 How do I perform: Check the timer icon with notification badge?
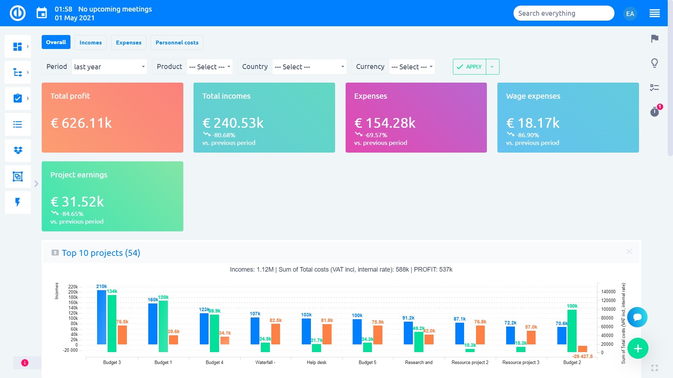click(654, 113)
